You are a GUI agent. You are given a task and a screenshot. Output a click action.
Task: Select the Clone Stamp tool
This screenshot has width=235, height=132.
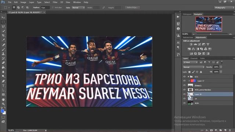click(3, 54)
